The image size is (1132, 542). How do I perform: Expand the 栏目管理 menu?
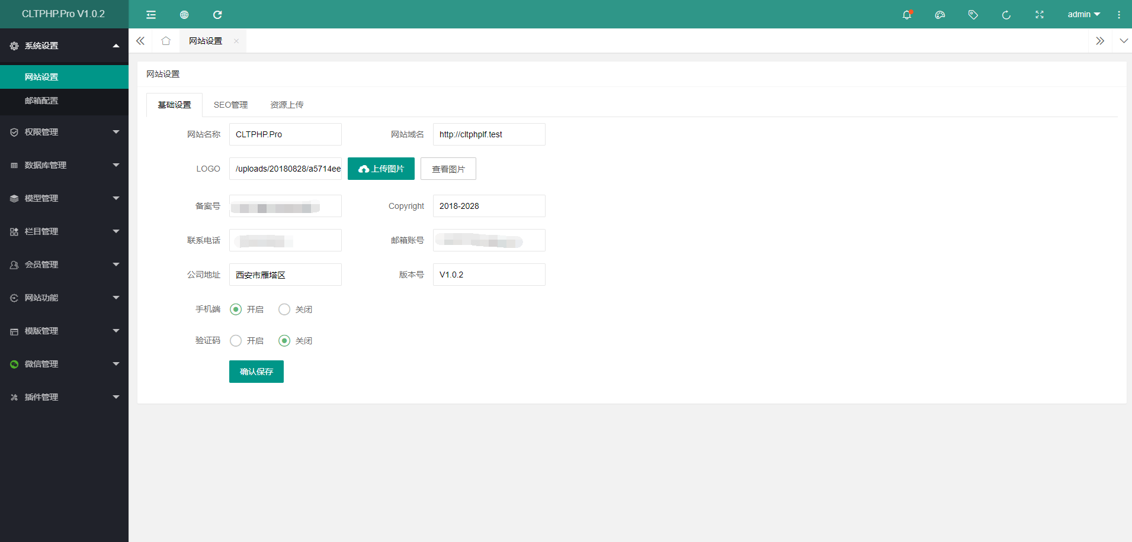coord(64,231)
